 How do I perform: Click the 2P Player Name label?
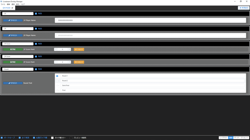[29, 35]
